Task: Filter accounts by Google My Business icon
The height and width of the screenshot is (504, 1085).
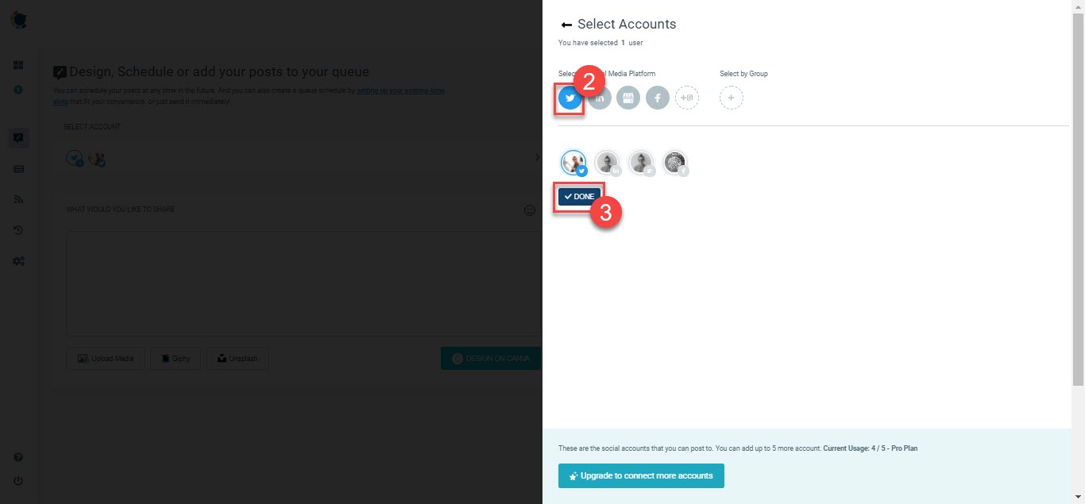Action: click(628, 98)
